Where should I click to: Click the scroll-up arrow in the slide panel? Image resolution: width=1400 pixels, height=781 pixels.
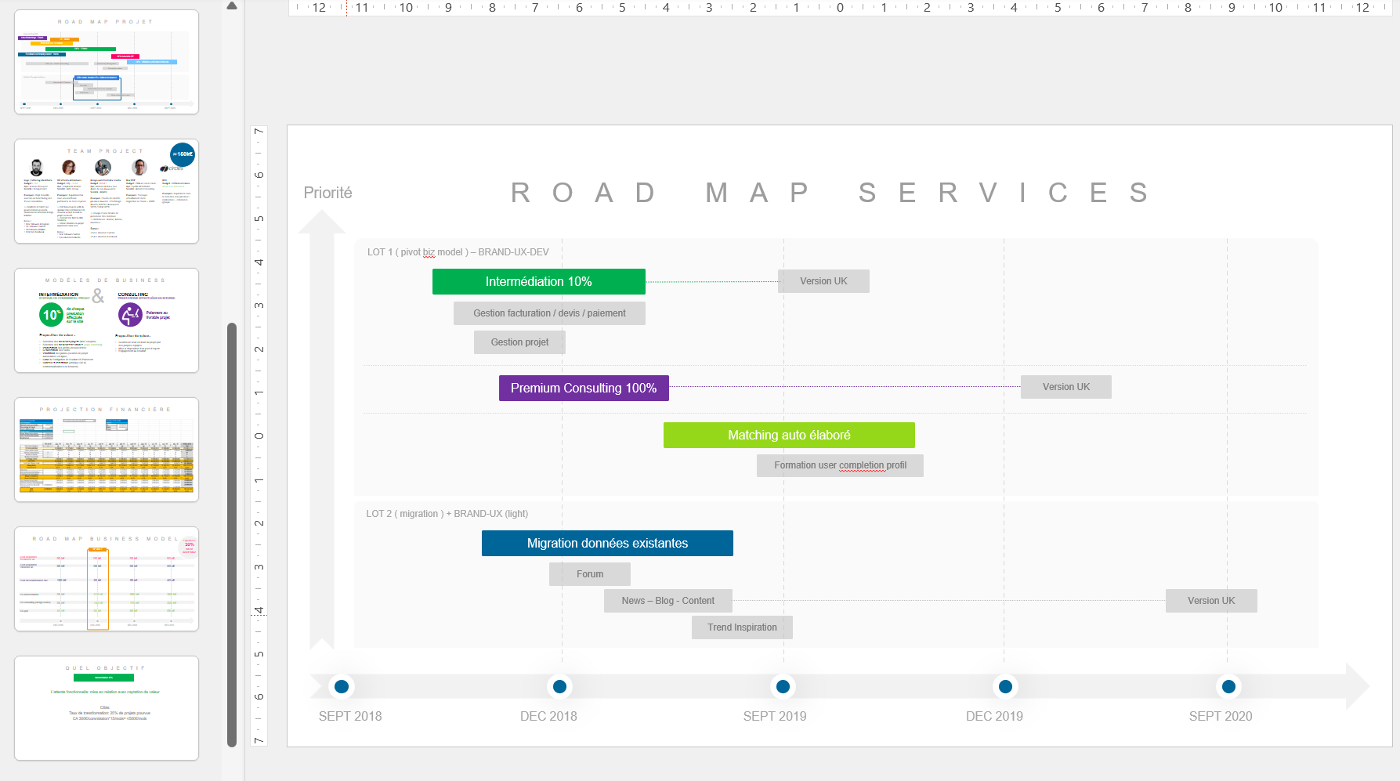pos(232,6)
